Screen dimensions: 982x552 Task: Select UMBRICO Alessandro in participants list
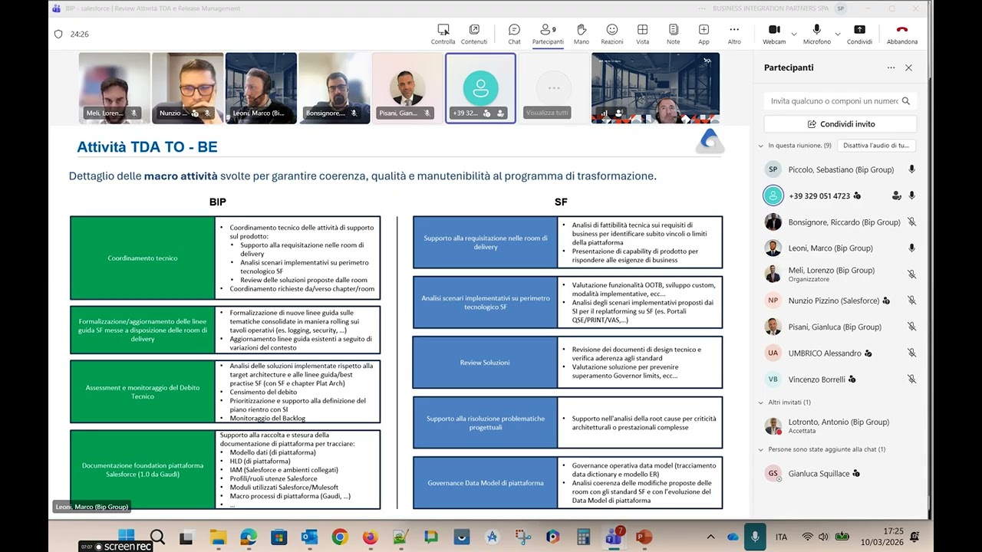[840, 353]
